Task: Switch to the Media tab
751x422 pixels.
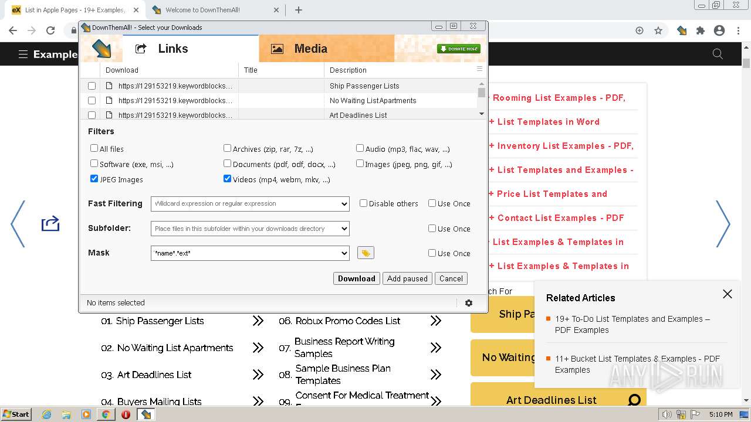Action: pyautogui.click(x=326, y=49)
